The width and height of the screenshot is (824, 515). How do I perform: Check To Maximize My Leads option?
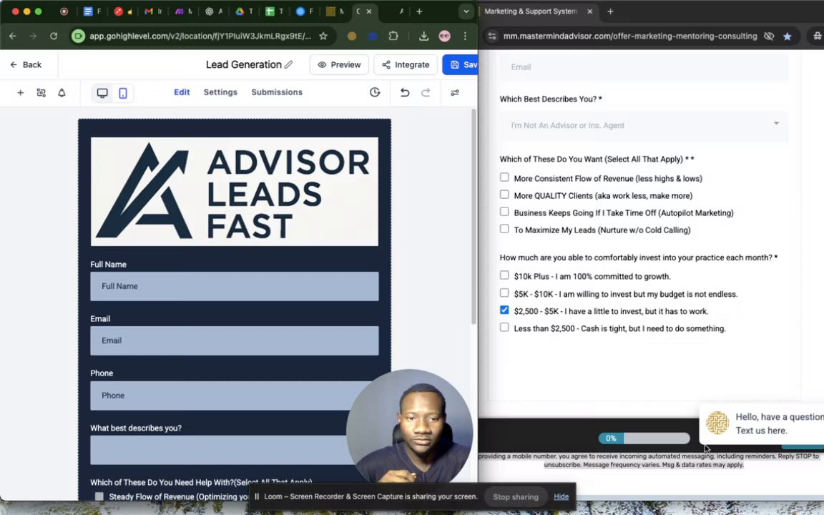pos(504,229)
